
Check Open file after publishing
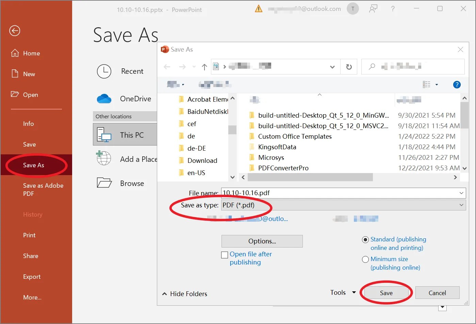click(225, 255)
